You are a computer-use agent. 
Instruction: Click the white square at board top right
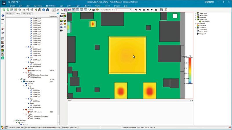coord(175,16)
